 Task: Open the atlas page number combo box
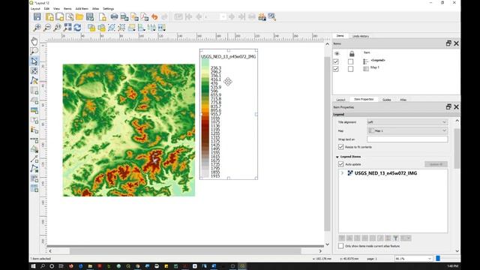coord(215,16)
